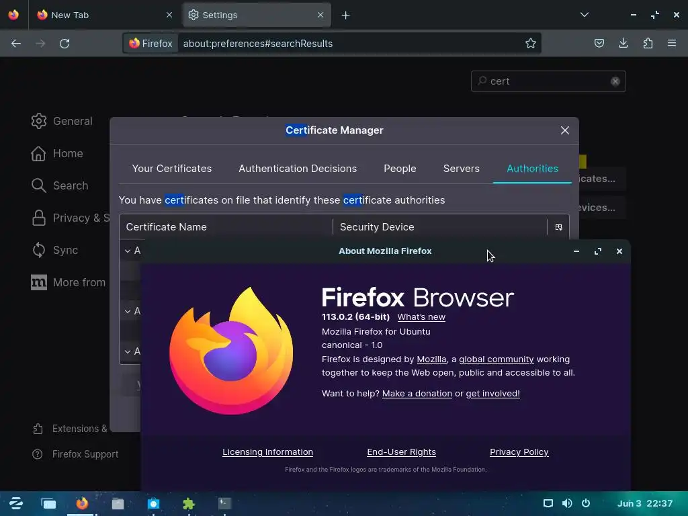Viewport: 688px width, 516px height.
Task: Open Search settings category
Action: [x=60, y=185]
